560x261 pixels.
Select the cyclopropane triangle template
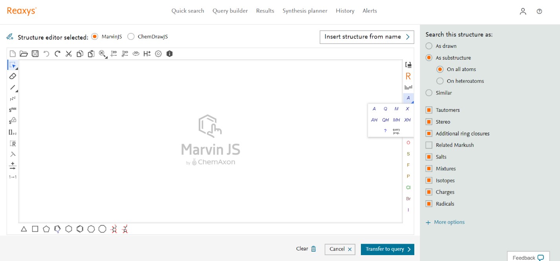tap(24, 229)
